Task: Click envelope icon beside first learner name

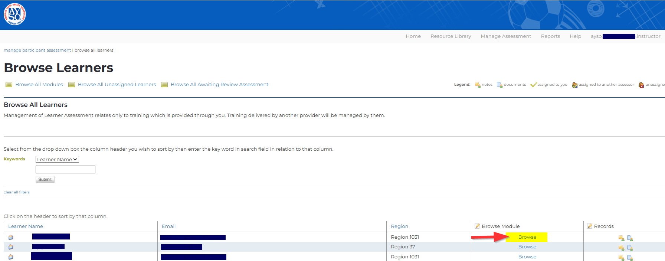Action: [11, 237]
